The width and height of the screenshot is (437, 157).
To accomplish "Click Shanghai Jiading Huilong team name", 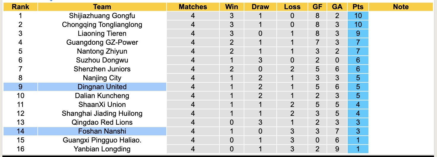I will tap(102, 113).
